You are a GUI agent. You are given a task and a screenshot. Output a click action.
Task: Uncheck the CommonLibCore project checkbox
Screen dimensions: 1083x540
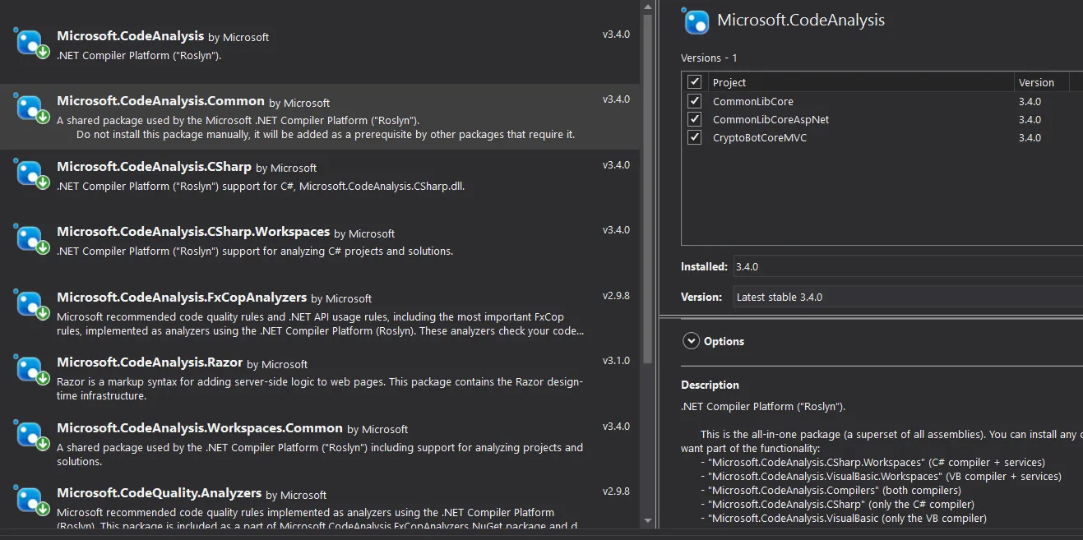coord(695,101)
